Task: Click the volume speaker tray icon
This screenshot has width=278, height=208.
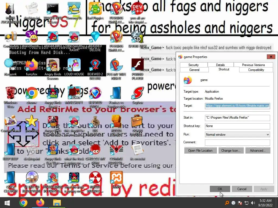Action: tap(253, 203)
